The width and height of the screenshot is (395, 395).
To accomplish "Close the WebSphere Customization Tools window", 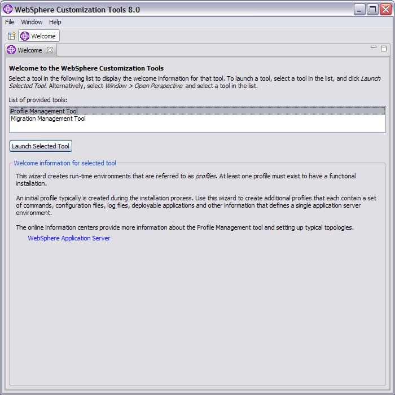I will coord(385,10).
